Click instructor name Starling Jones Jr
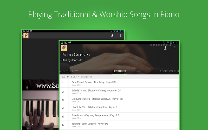This screenshot has width=208, height=130. click(x=71, y=60)
